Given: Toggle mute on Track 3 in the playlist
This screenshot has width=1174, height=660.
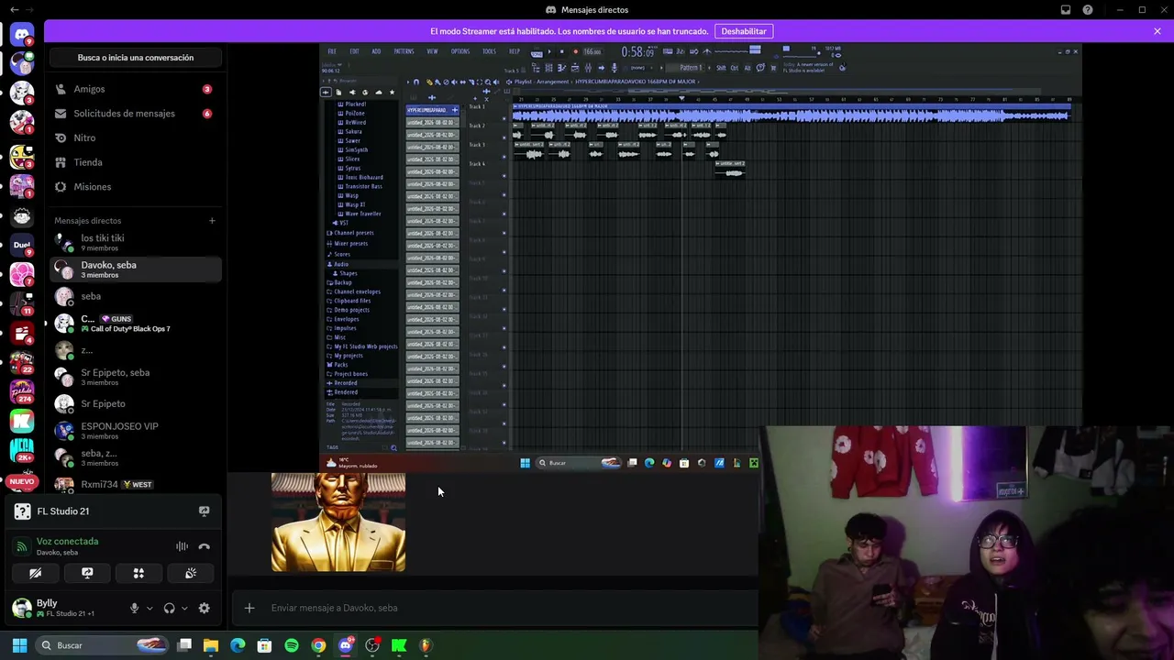Looking at the screenshot, I should [504, 156].
